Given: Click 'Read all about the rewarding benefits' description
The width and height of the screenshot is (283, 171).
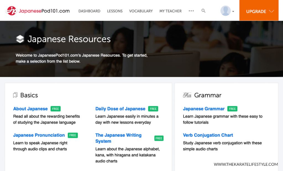Looking at the screenshot, I should (x=46, y=119).
